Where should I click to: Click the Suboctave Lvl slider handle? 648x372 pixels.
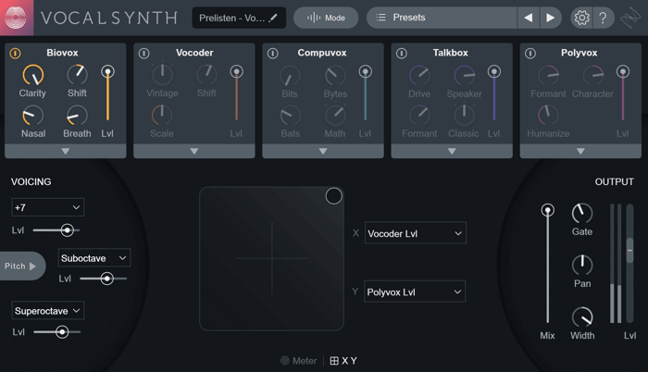coord(107,279)
